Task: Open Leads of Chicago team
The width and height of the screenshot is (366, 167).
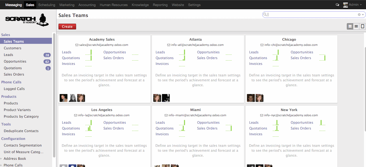Action: coord(254,52)
